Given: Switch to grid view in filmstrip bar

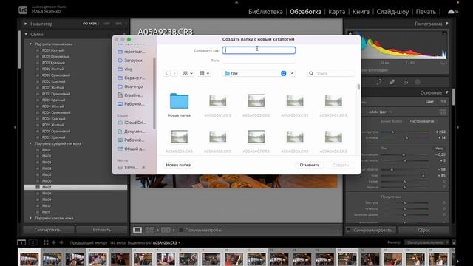Looking at the screenshot, I should pos(46,242).
